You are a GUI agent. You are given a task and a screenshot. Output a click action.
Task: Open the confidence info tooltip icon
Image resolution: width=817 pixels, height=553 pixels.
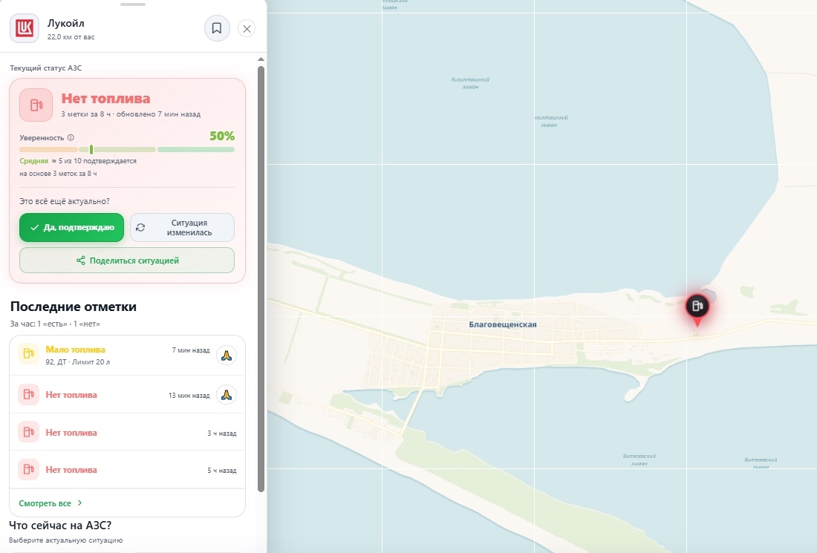[x=71, y=137]
